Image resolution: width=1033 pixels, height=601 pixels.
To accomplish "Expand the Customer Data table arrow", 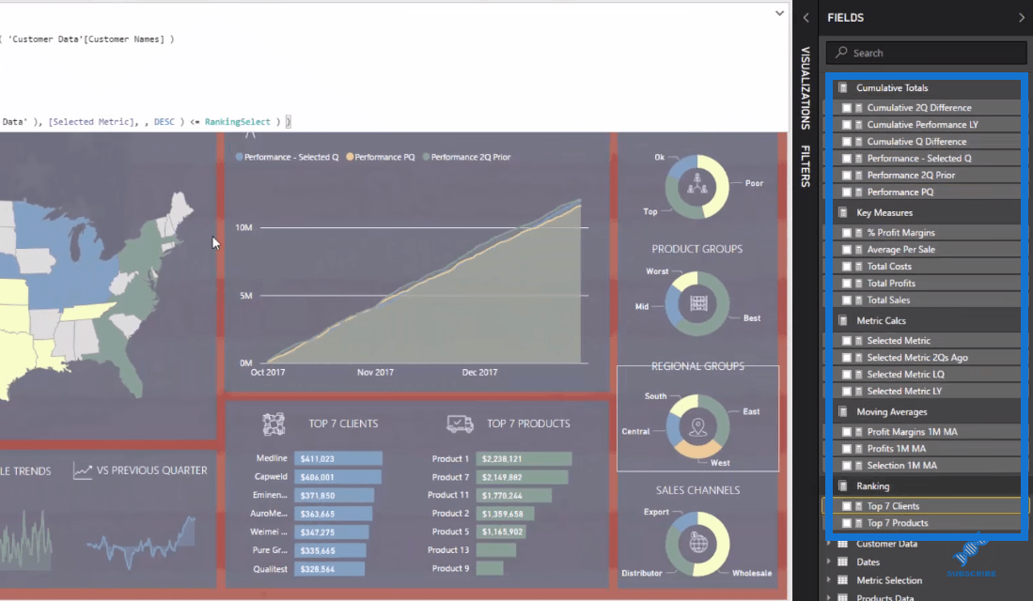I will (829, 544).
